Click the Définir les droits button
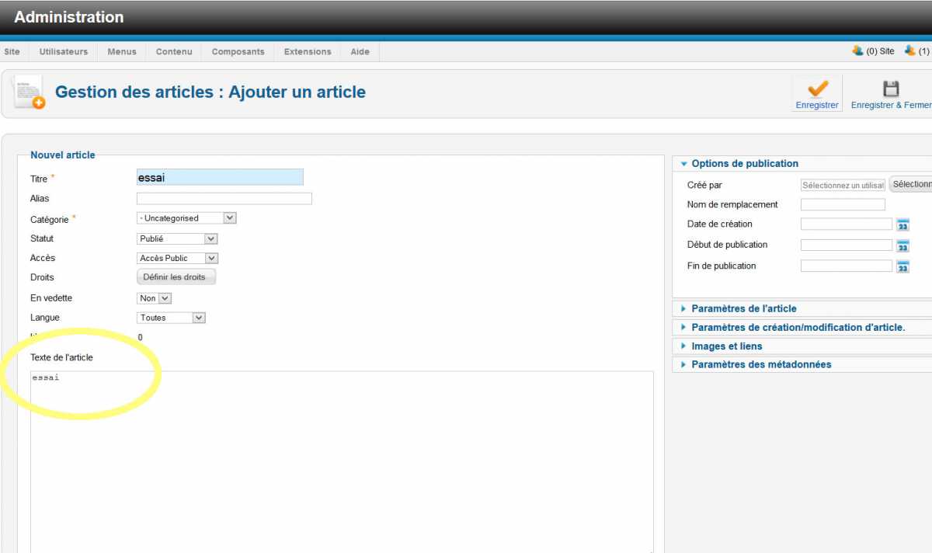Screen dimensions: 932x553 tap(176, 277)
